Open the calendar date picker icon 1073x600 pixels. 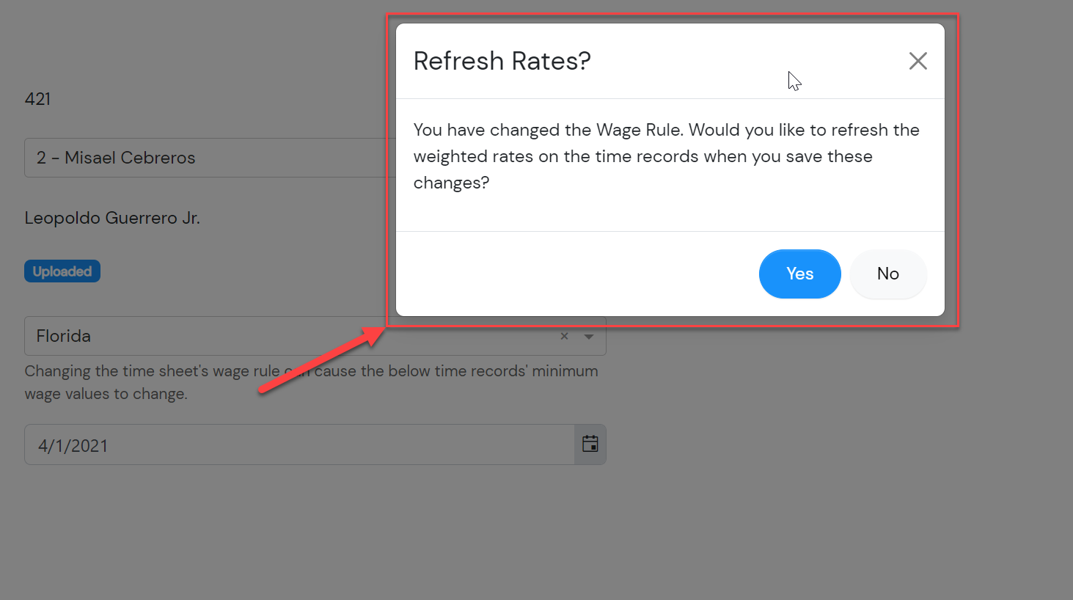(x=590, y=444)
